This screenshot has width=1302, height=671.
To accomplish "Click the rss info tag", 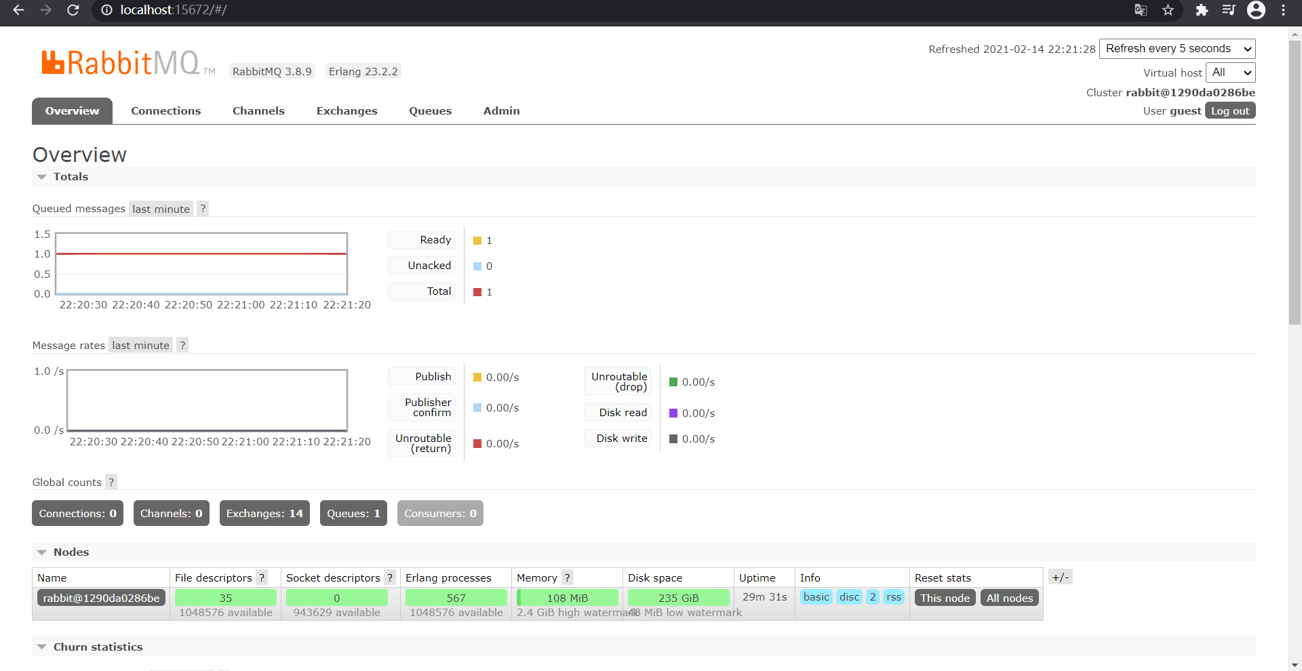I will [894, 597].
